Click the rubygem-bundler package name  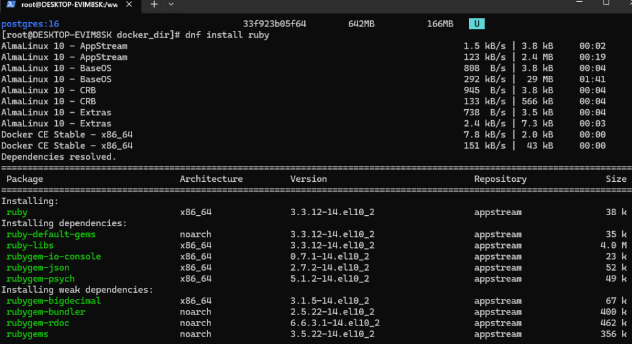(x=46, y=312)
